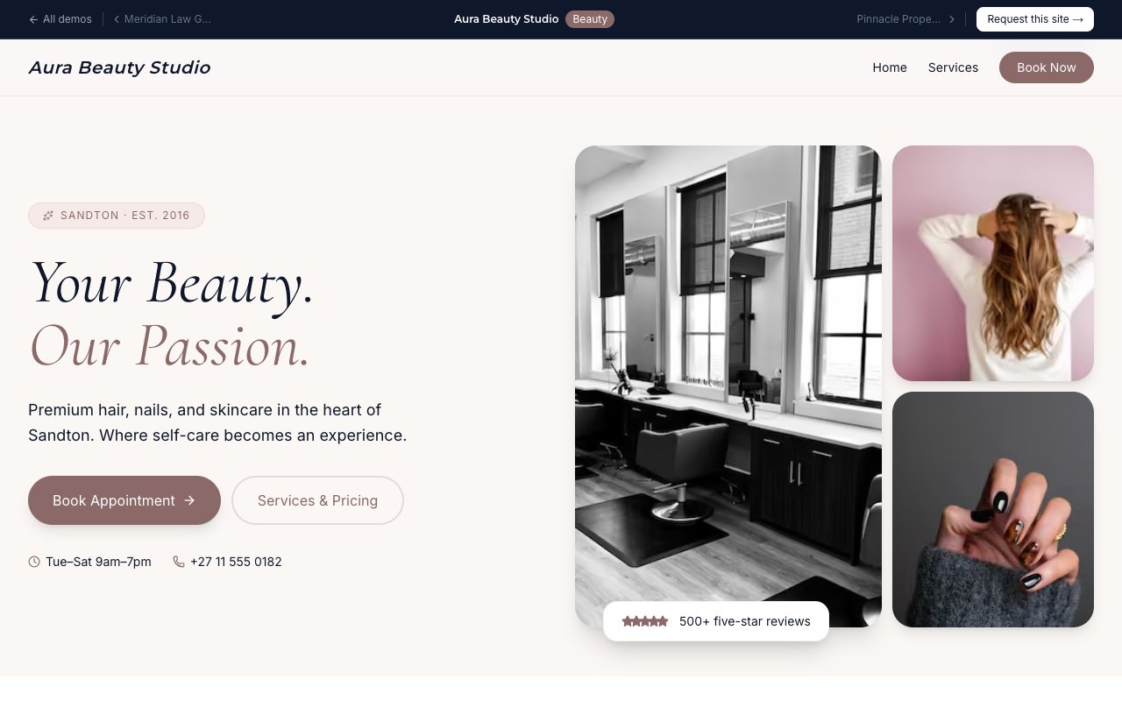1122x701 pixels.
Task: Click the Aura Beauty Studio logo text
Action: [119, 67]
